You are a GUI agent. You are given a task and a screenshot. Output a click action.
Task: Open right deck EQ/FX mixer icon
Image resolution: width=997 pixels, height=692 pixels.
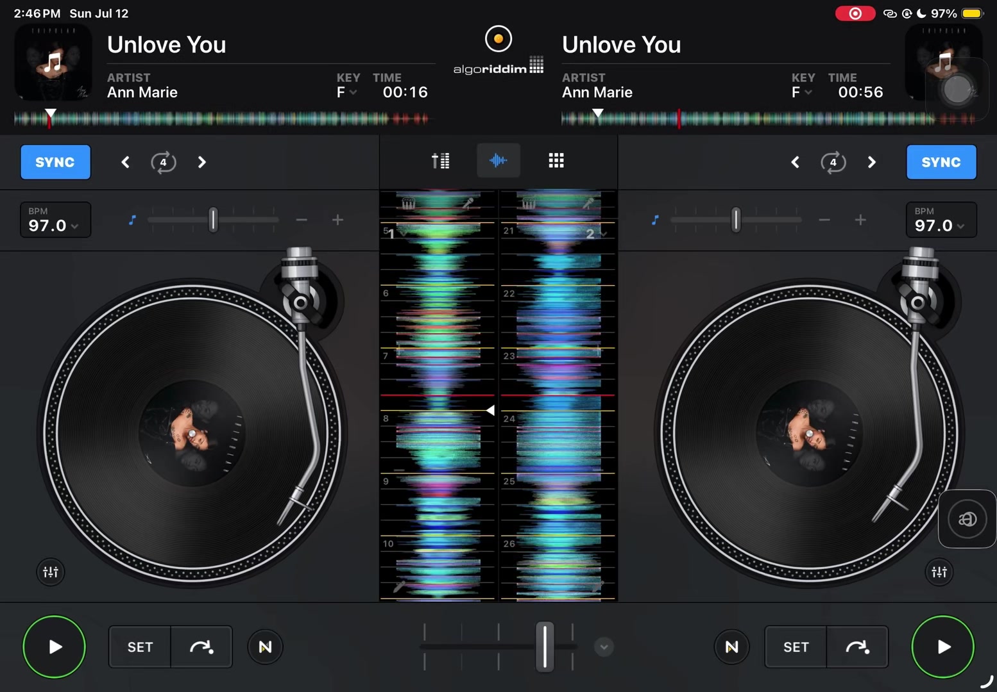939,572
